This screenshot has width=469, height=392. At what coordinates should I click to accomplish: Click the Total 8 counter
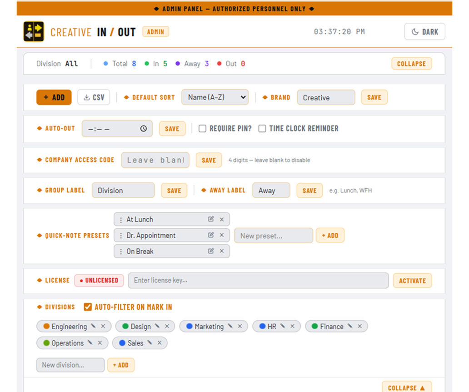120,63
